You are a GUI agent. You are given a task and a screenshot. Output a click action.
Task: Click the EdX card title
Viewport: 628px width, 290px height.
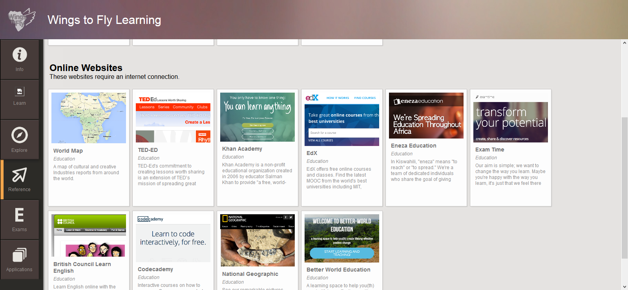click(x=312, y=153)
